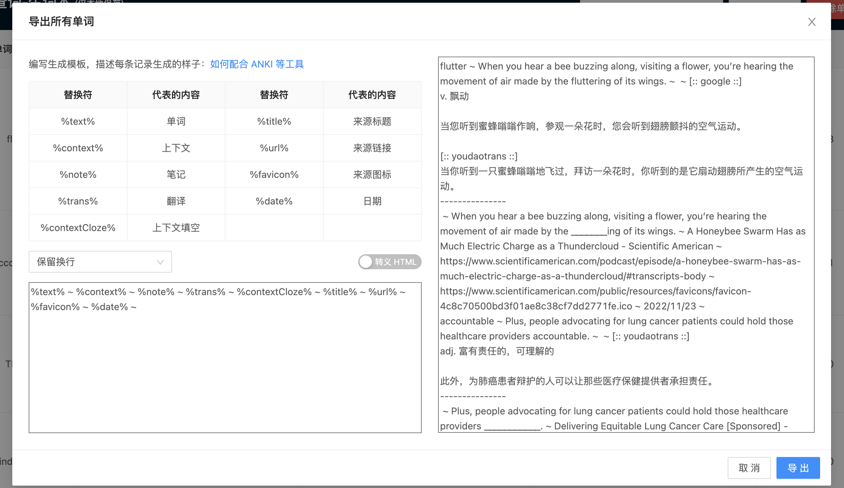Select the %text% placeholder cell
Screen dimensions: 844x488
tap(78, 121)
